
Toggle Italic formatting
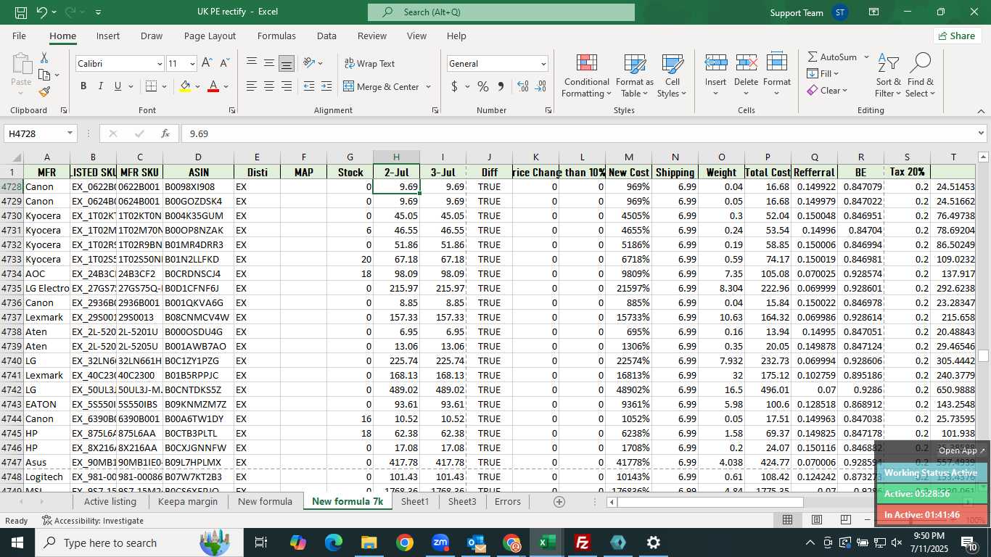[101, 86]
